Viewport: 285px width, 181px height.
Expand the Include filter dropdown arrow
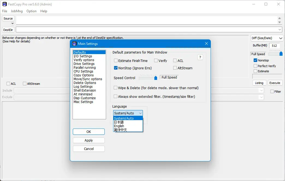pos(261,90)
